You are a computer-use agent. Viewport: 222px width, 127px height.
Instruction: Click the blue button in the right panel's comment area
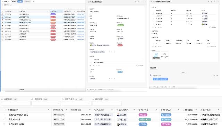160,79
